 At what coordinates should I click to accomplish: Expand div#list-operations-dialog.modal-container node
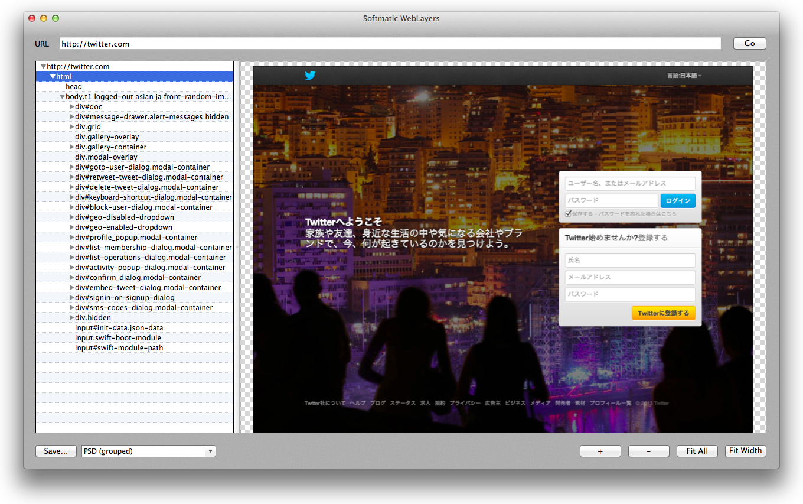pos(71,258)
